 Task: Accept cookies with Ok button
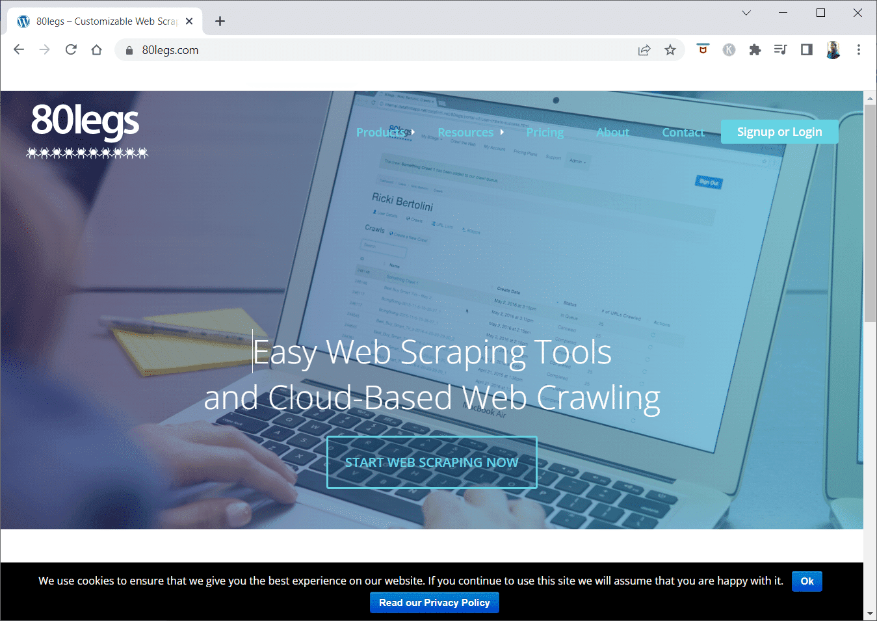[807, 581]
